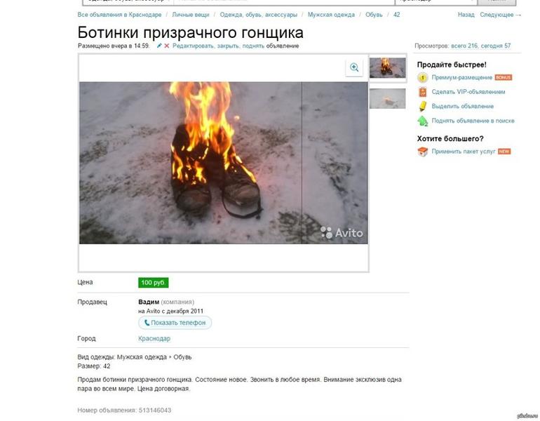This screenshot has width=540, height=421.
Task: Click the VIP listing badge icon
Action: pyautogui.click(x=423, y=92)
